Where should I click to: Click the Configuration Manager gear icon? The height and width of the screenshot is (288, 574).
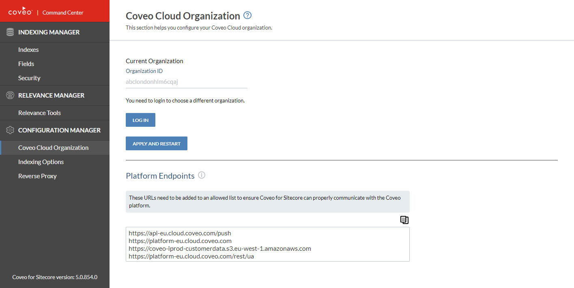click(10, 130)
